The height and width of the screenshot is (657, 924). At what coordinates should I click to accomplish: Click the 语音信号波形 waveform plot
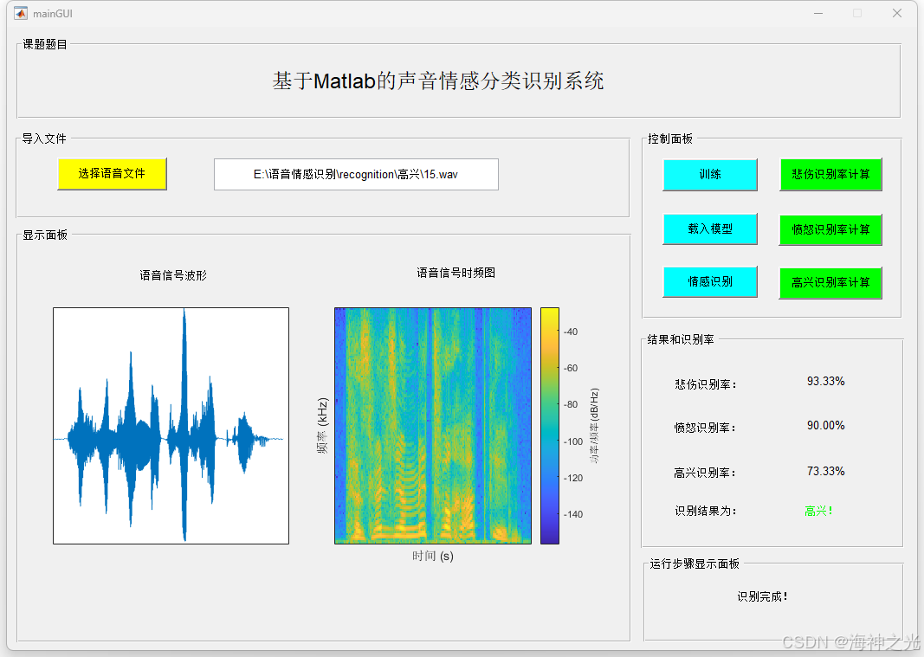pos(171,425)
